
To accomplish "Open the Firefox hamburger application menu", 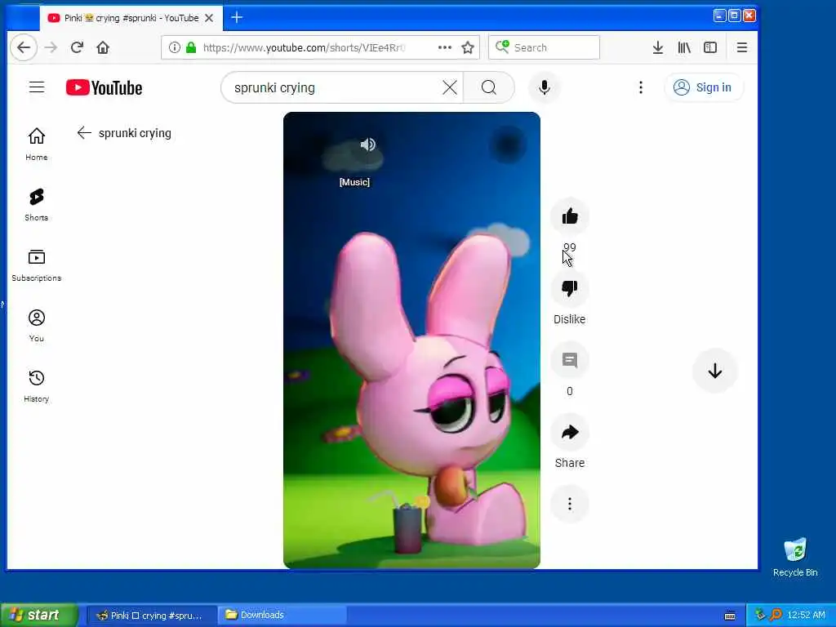I will [x=741, y=47].
